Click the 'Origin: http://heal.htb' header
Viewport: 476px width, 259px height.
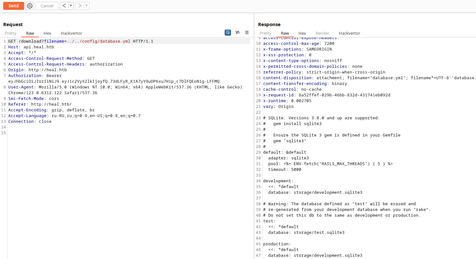(38, 70)
